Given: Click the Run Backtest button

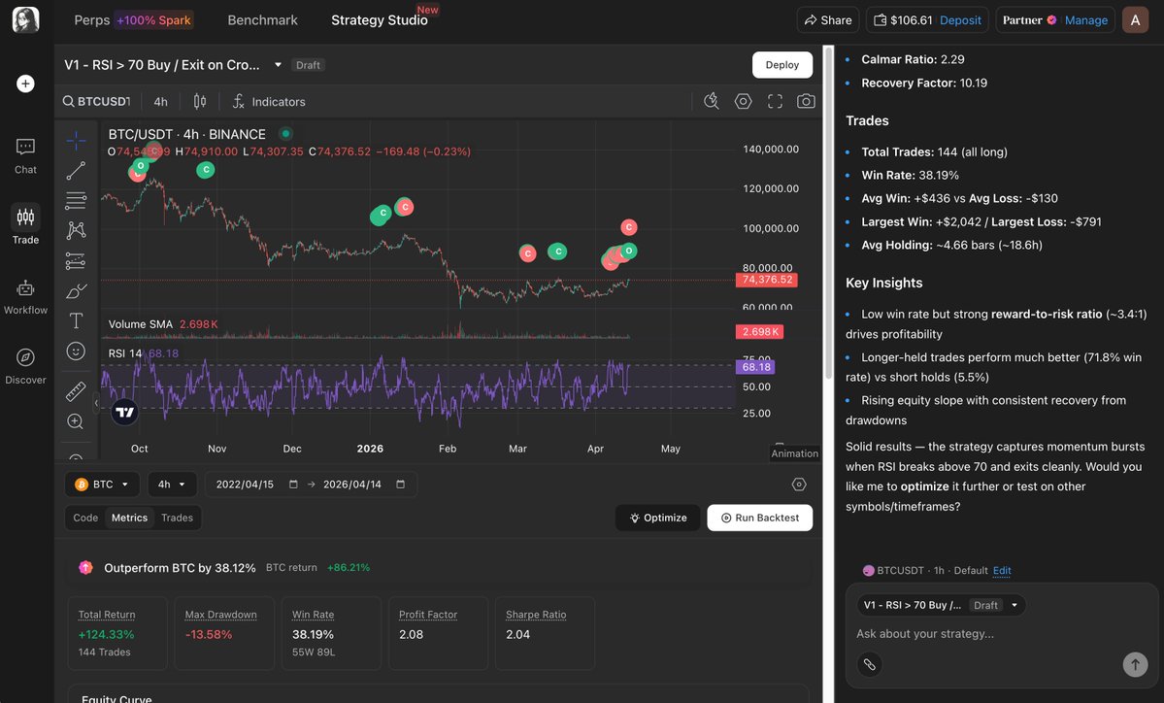Looking at the screenshot, I should [759, 518].
